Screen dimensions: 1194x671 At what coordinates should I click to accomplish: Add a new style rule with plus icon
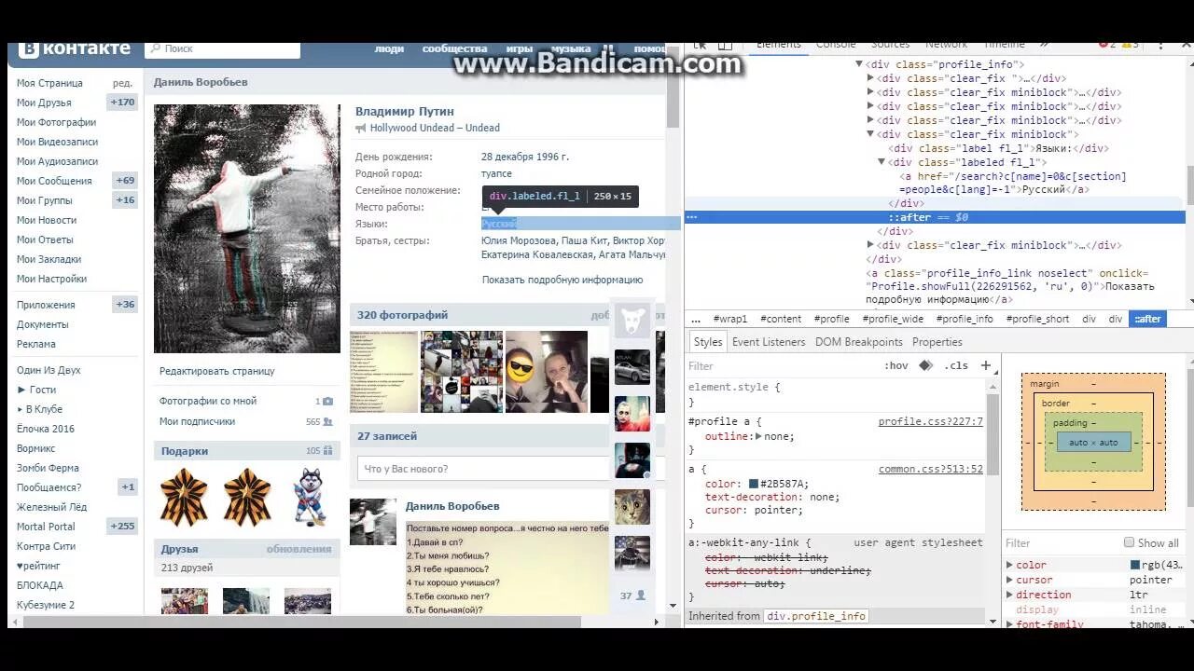click(x=985, y=366)
